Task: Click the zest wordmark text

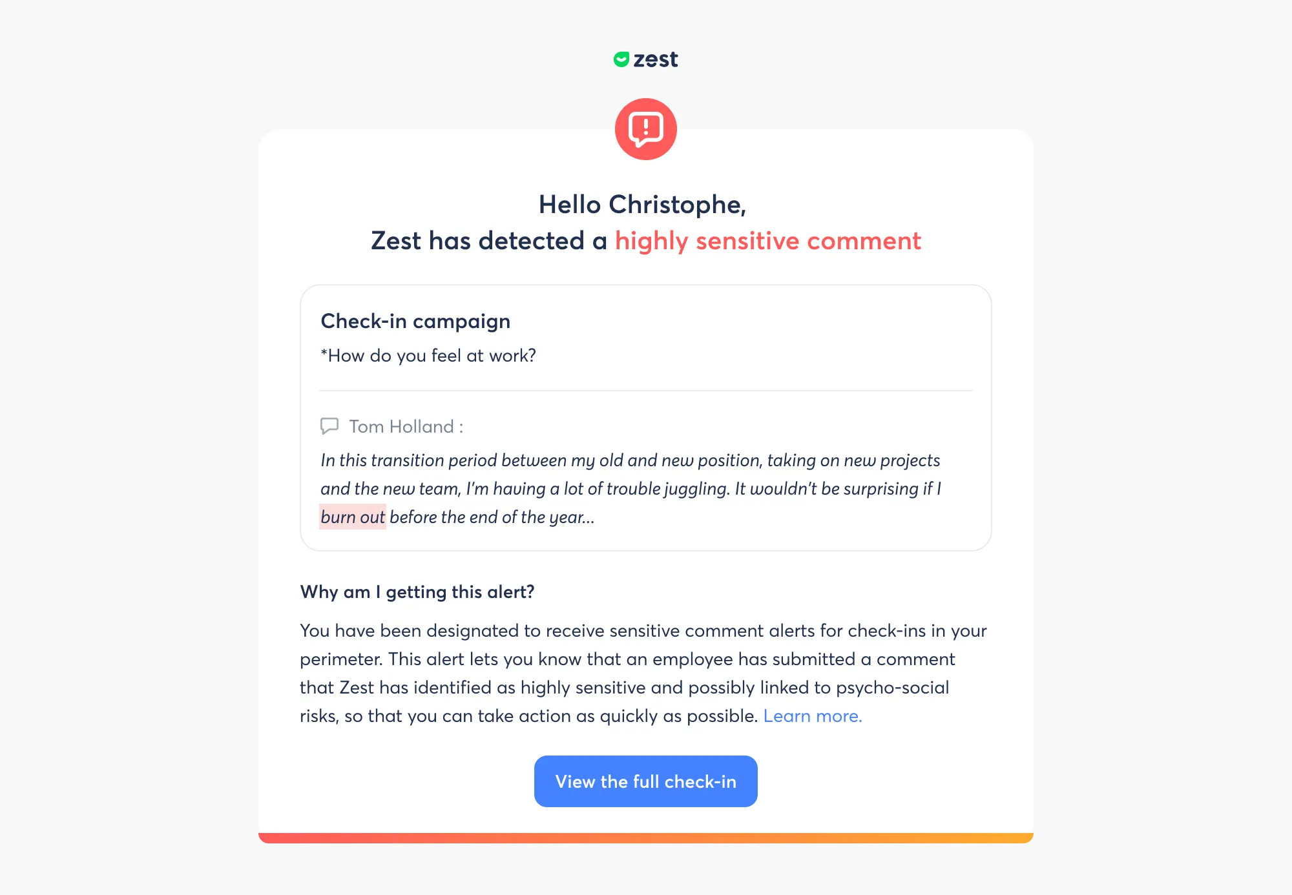Action: pyautogui.click(x=655, y=59)
